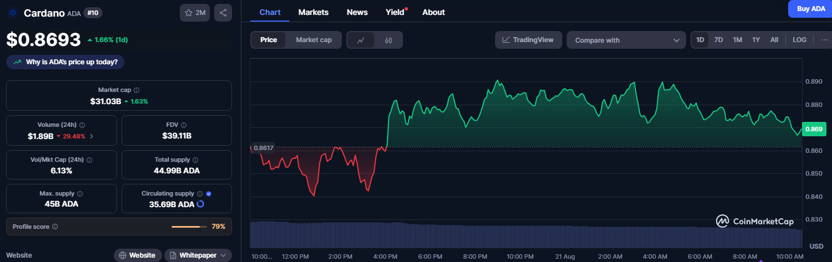Set chart range to 7D
Image resolution: width=832 pixels, height=262 pixels.
click(x=718, y=40)
